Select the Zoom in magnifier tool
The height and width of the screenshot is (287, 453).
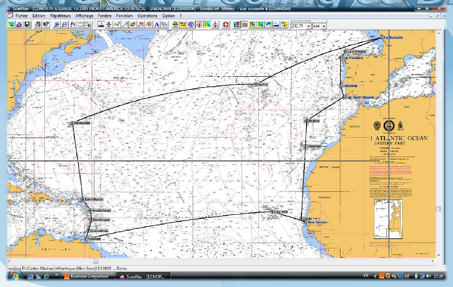coord(57,25)
